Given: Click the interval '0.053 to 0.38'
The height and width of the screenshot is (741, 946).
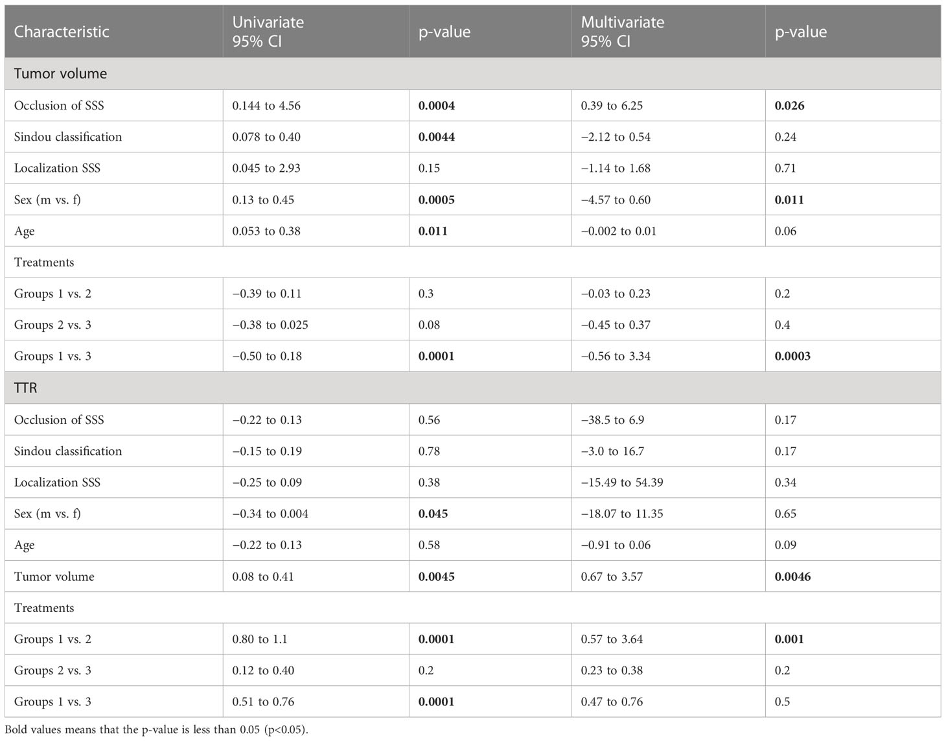Looking at the screenshot, I should click(x=266, y=231).
